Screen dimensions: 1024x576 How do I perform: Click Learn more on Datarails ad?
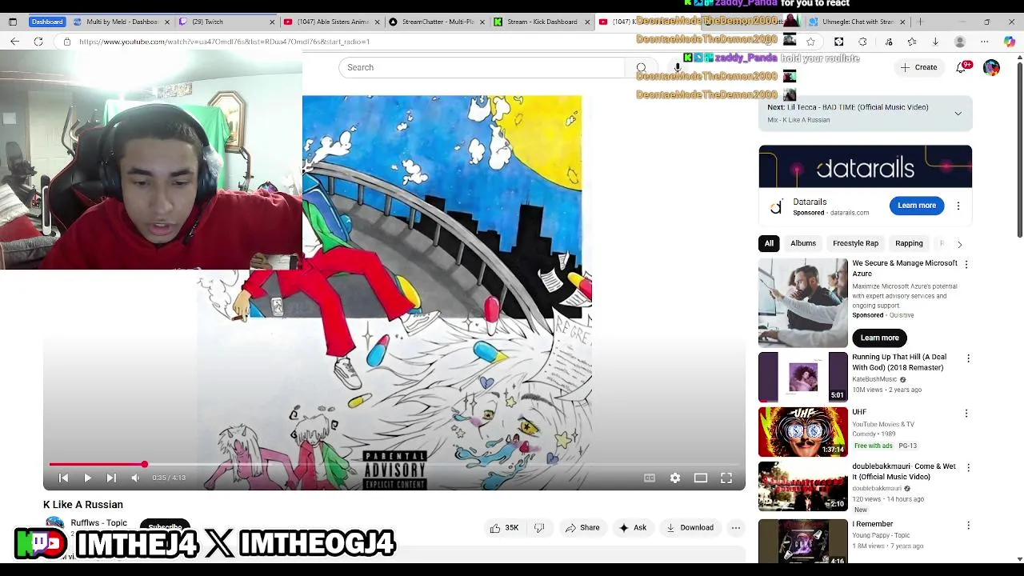[x=916, y=206]
